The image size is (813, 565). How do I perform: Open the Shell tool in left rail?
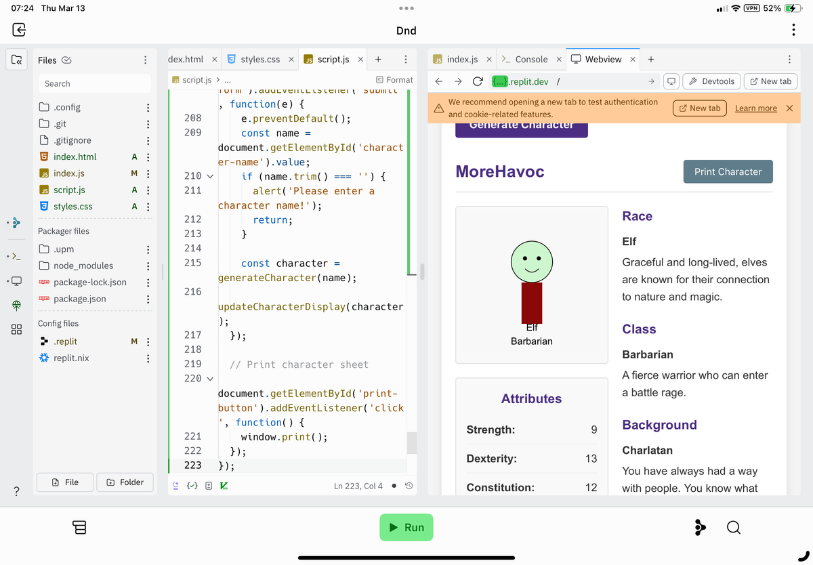(x=17, y=257)
